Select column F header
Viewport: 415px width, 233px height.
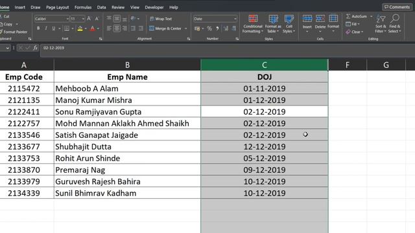click(348, 65)
